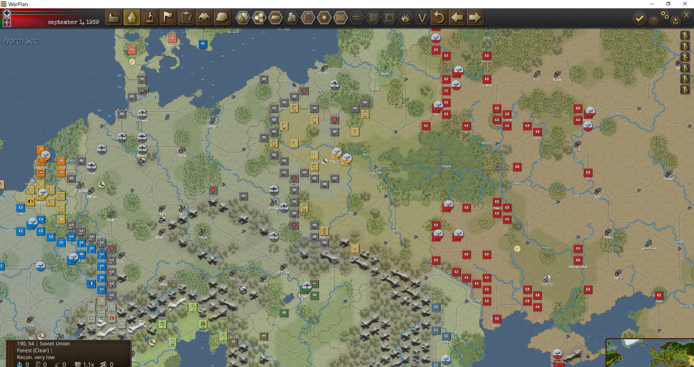694x367 pixels.
Task: Toggle the hex grid cluster overlay
Action: click(x=259, y=17)
